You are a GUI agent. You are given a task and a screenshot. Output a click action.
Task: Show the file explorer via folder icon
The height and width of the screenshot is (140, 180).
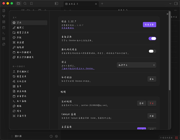point(18,3)
